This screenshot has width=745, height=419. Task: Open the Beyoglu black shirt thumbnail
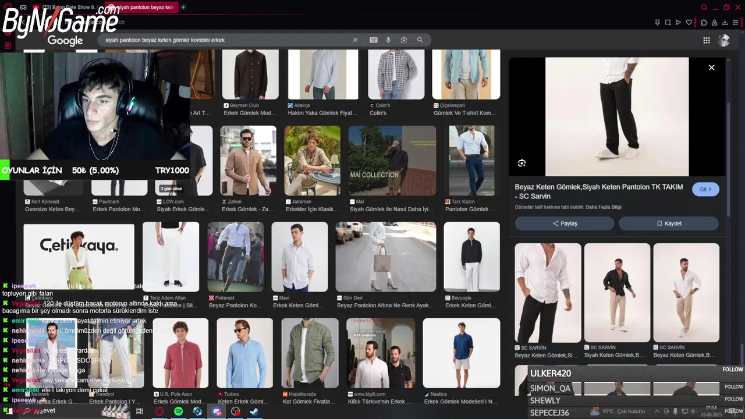471,257
